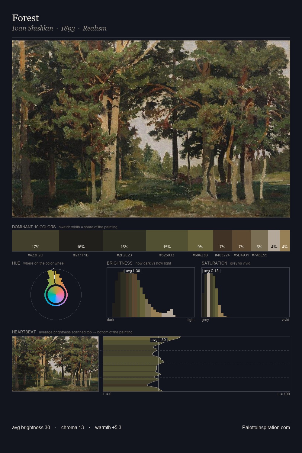Viewport: 302px width, 453px height.
Task: Click the "HEARTBEAT" section heading
Action: 24,332
